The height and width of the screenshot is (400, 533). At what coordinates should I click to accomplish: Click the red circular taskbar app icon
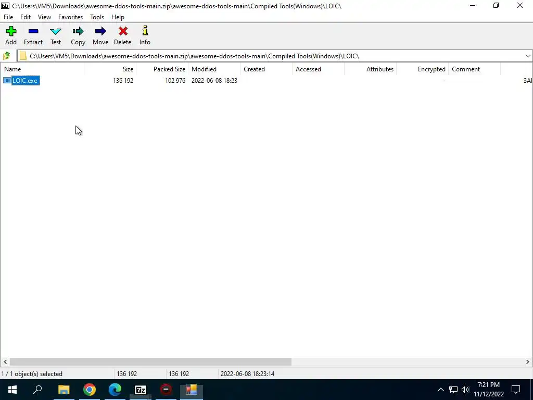tap(166, 390)
